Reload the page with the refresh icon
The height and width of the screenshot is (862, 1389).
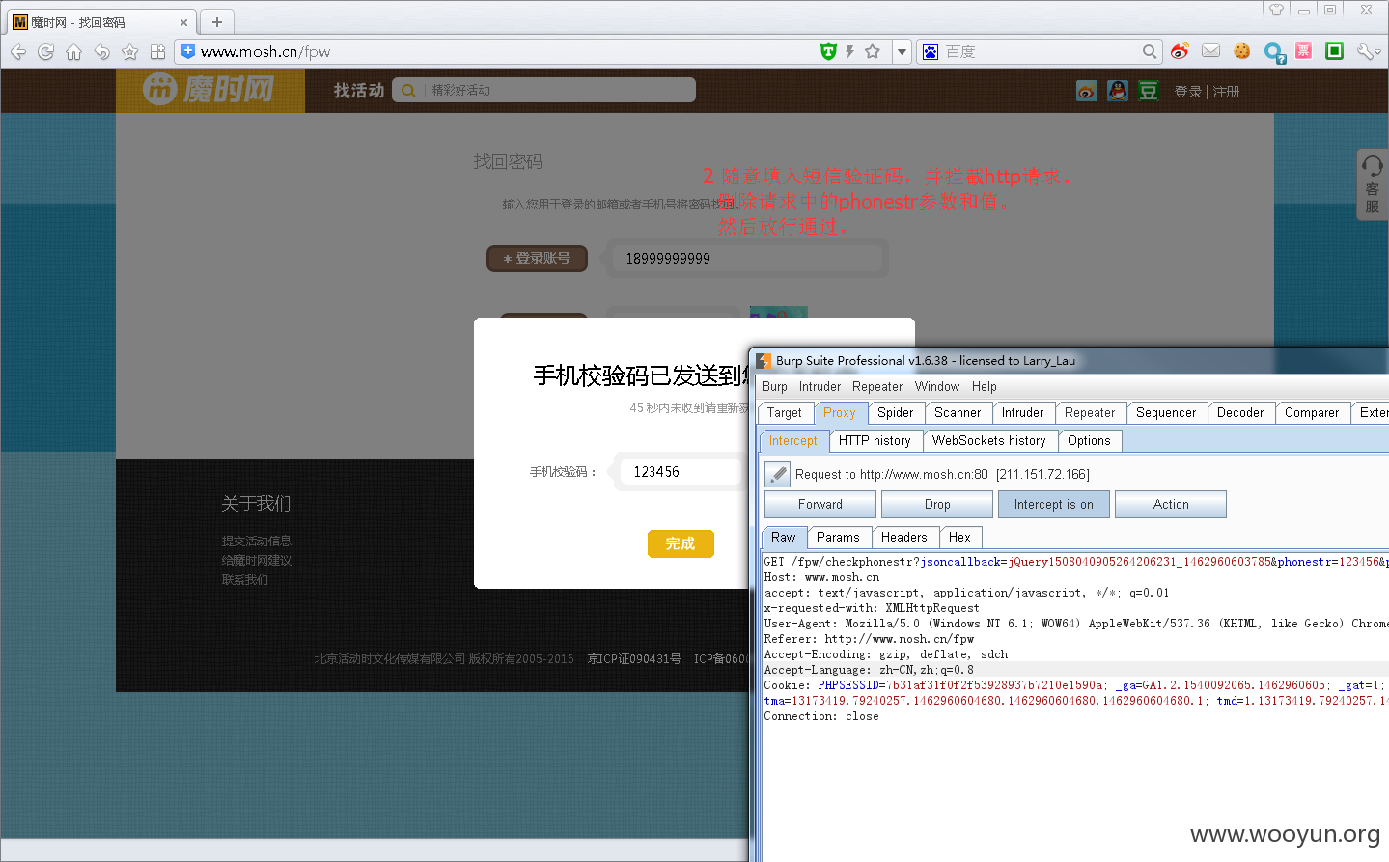pos(45,52)
